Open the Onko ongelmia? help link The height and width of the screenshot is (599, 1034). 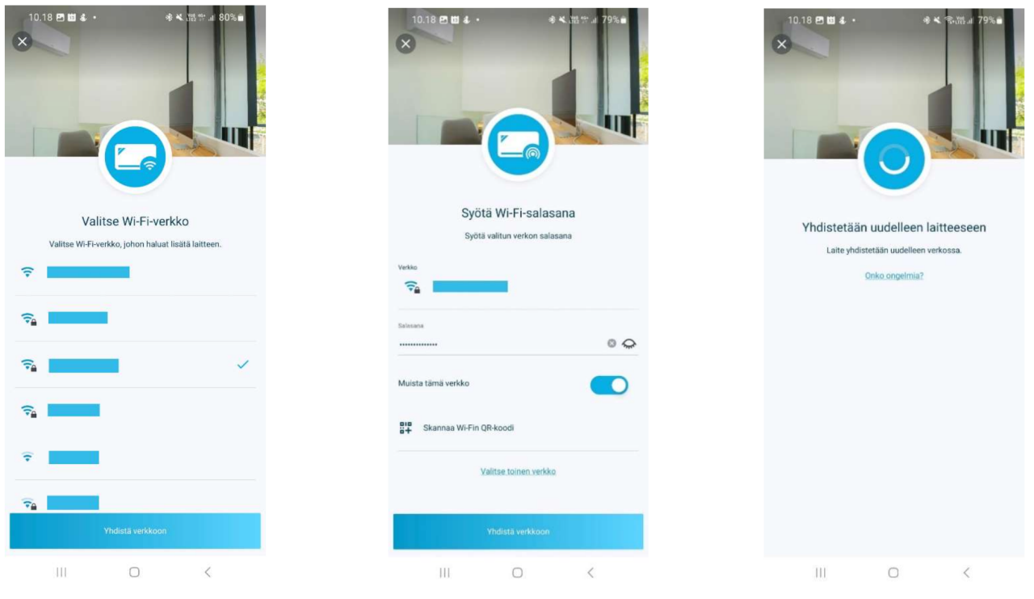(894, 276)
